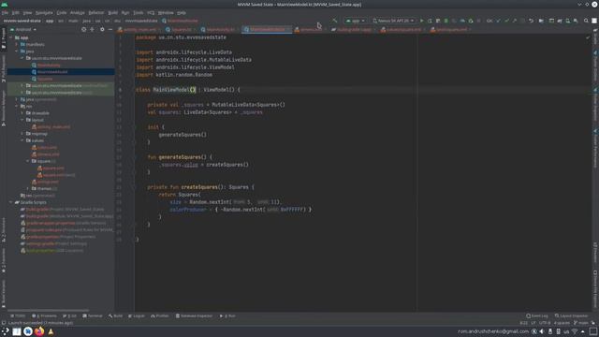Open the Refactor menu
Image resolution: width=599 pixels, height=337 pixels.
coord(95,12)
